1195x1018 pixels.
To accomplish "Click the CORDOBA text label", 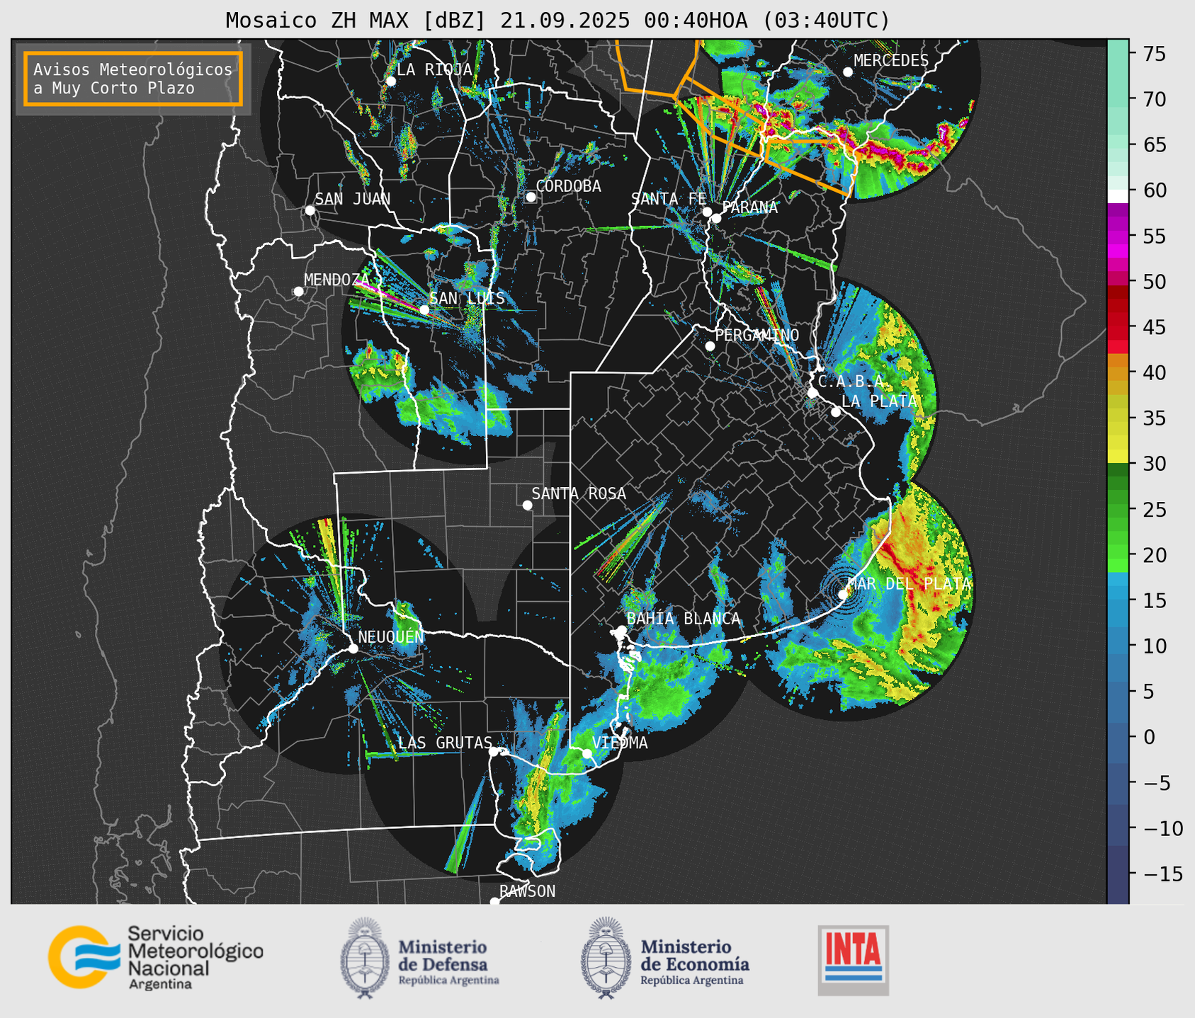I will coord(569,186).
